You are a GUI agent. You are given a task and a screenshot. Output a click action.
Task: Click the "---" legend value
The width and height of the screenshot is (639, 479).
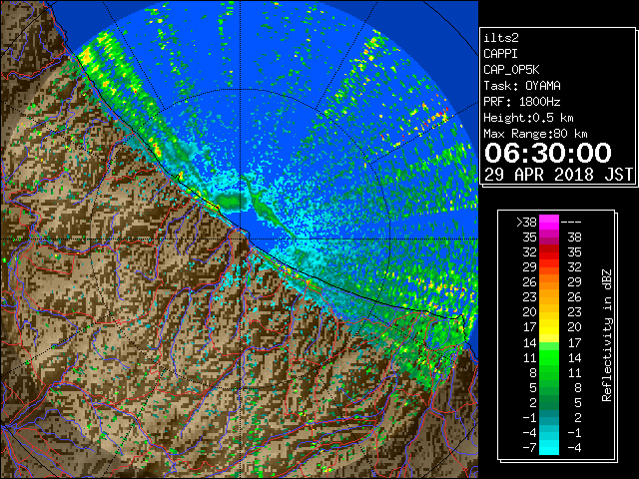(571, 223)
